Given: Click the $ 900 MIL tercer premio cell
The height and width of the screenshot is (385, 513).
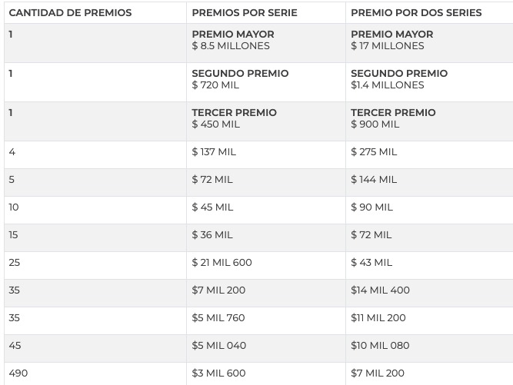Looking at the screenshot, I should (429, 121).
